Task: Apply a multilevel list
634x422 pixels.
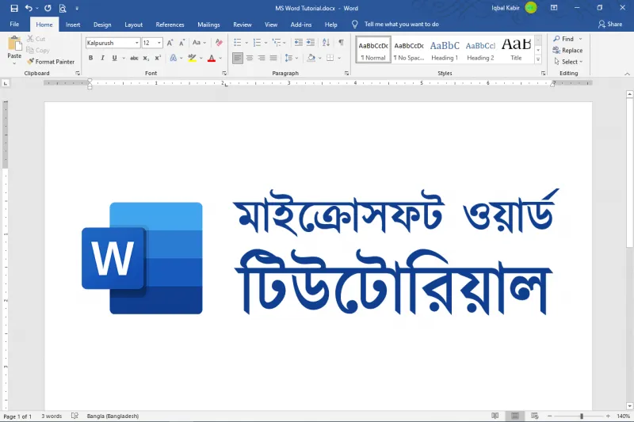Action: [277, 43]
